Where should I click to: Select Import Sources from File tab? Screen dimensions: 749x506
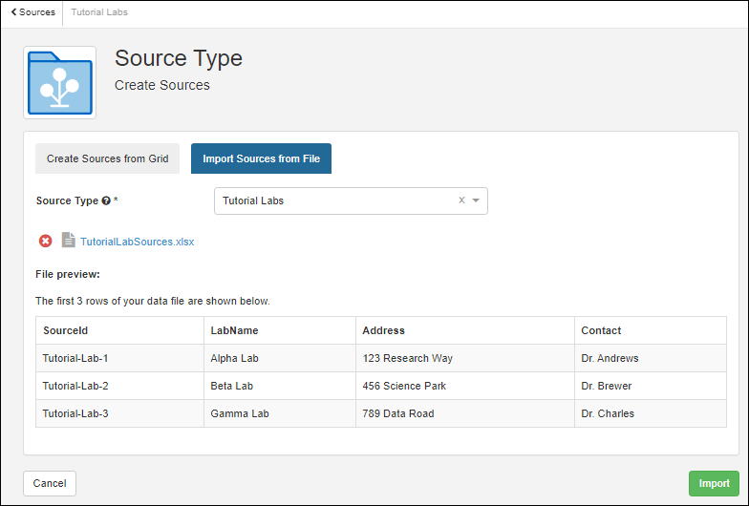click(261, 158)
